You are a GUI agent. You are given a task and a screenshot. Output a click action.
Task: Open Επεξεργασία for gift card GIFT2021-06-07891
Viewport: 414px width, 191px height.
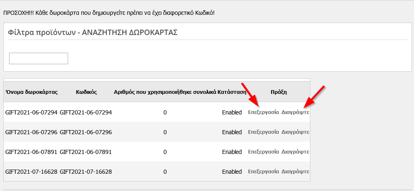[263, 152]
